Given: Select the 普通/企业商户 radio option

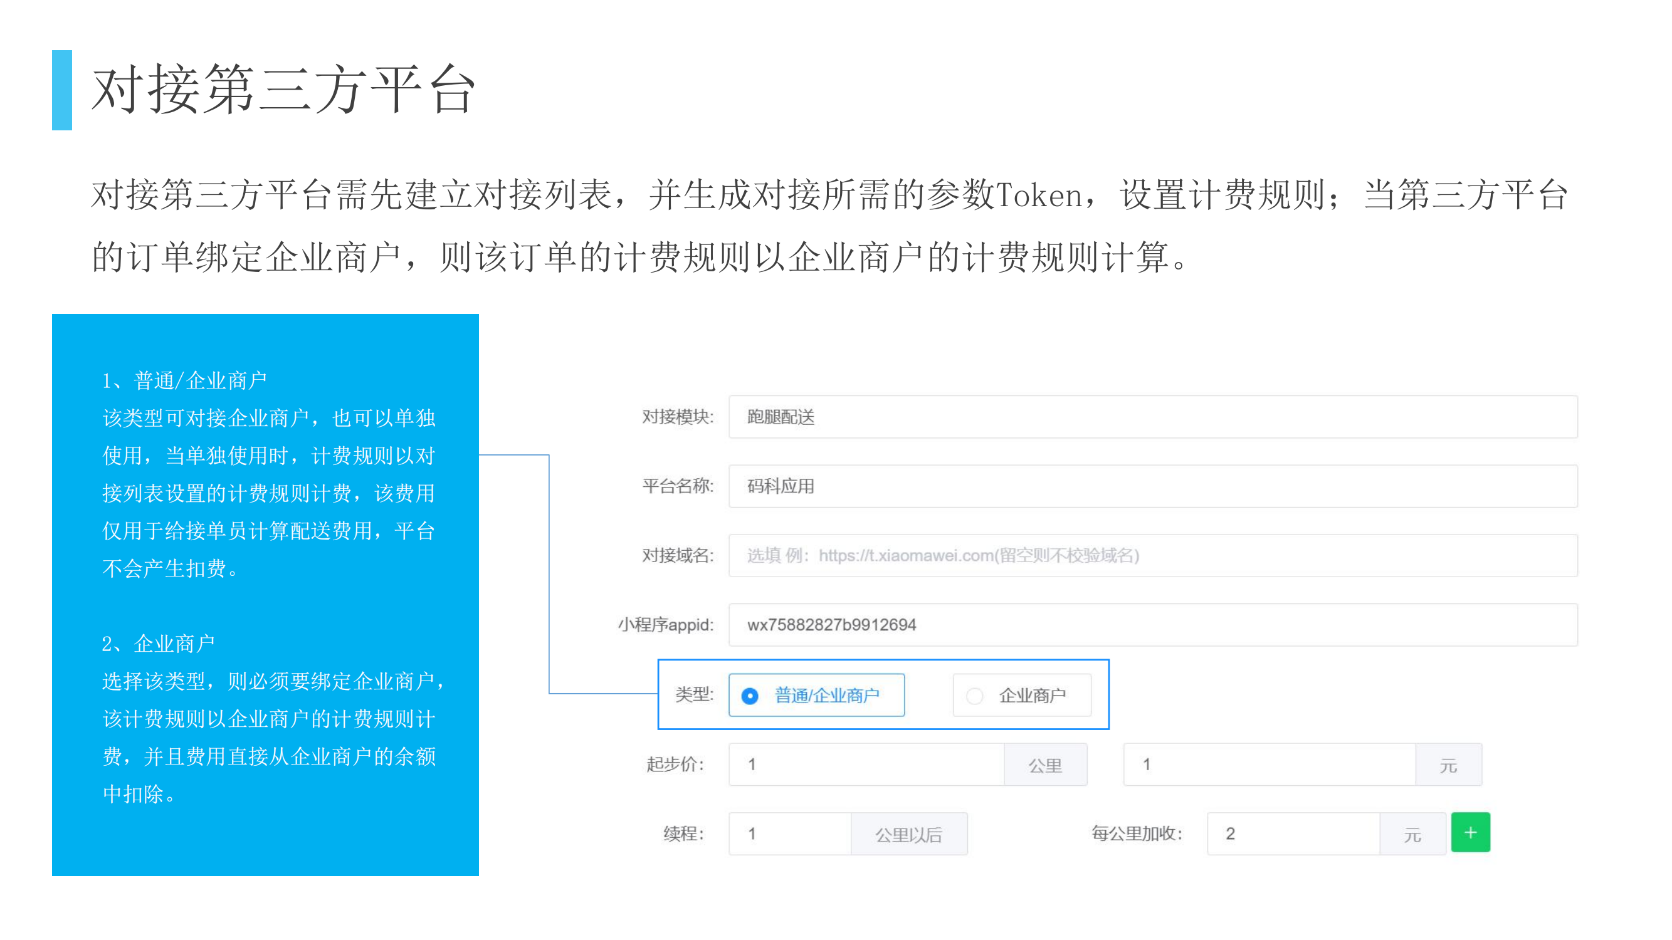Looking at the screenshot, I should [x=816, y=695].
